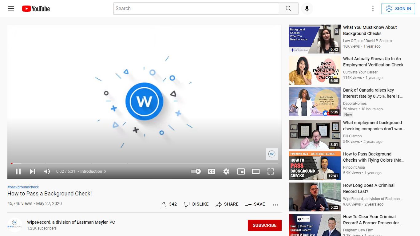This screenshot has width=420, height=236.
Task: Focus the Search input field
Action: [196, 9]
